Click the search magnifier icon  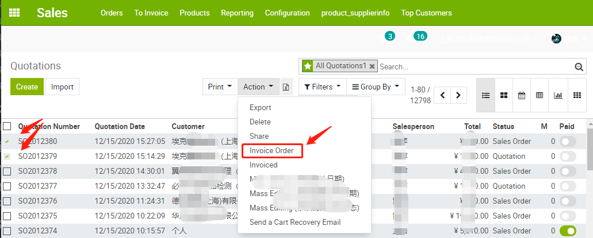click(579, 67)
